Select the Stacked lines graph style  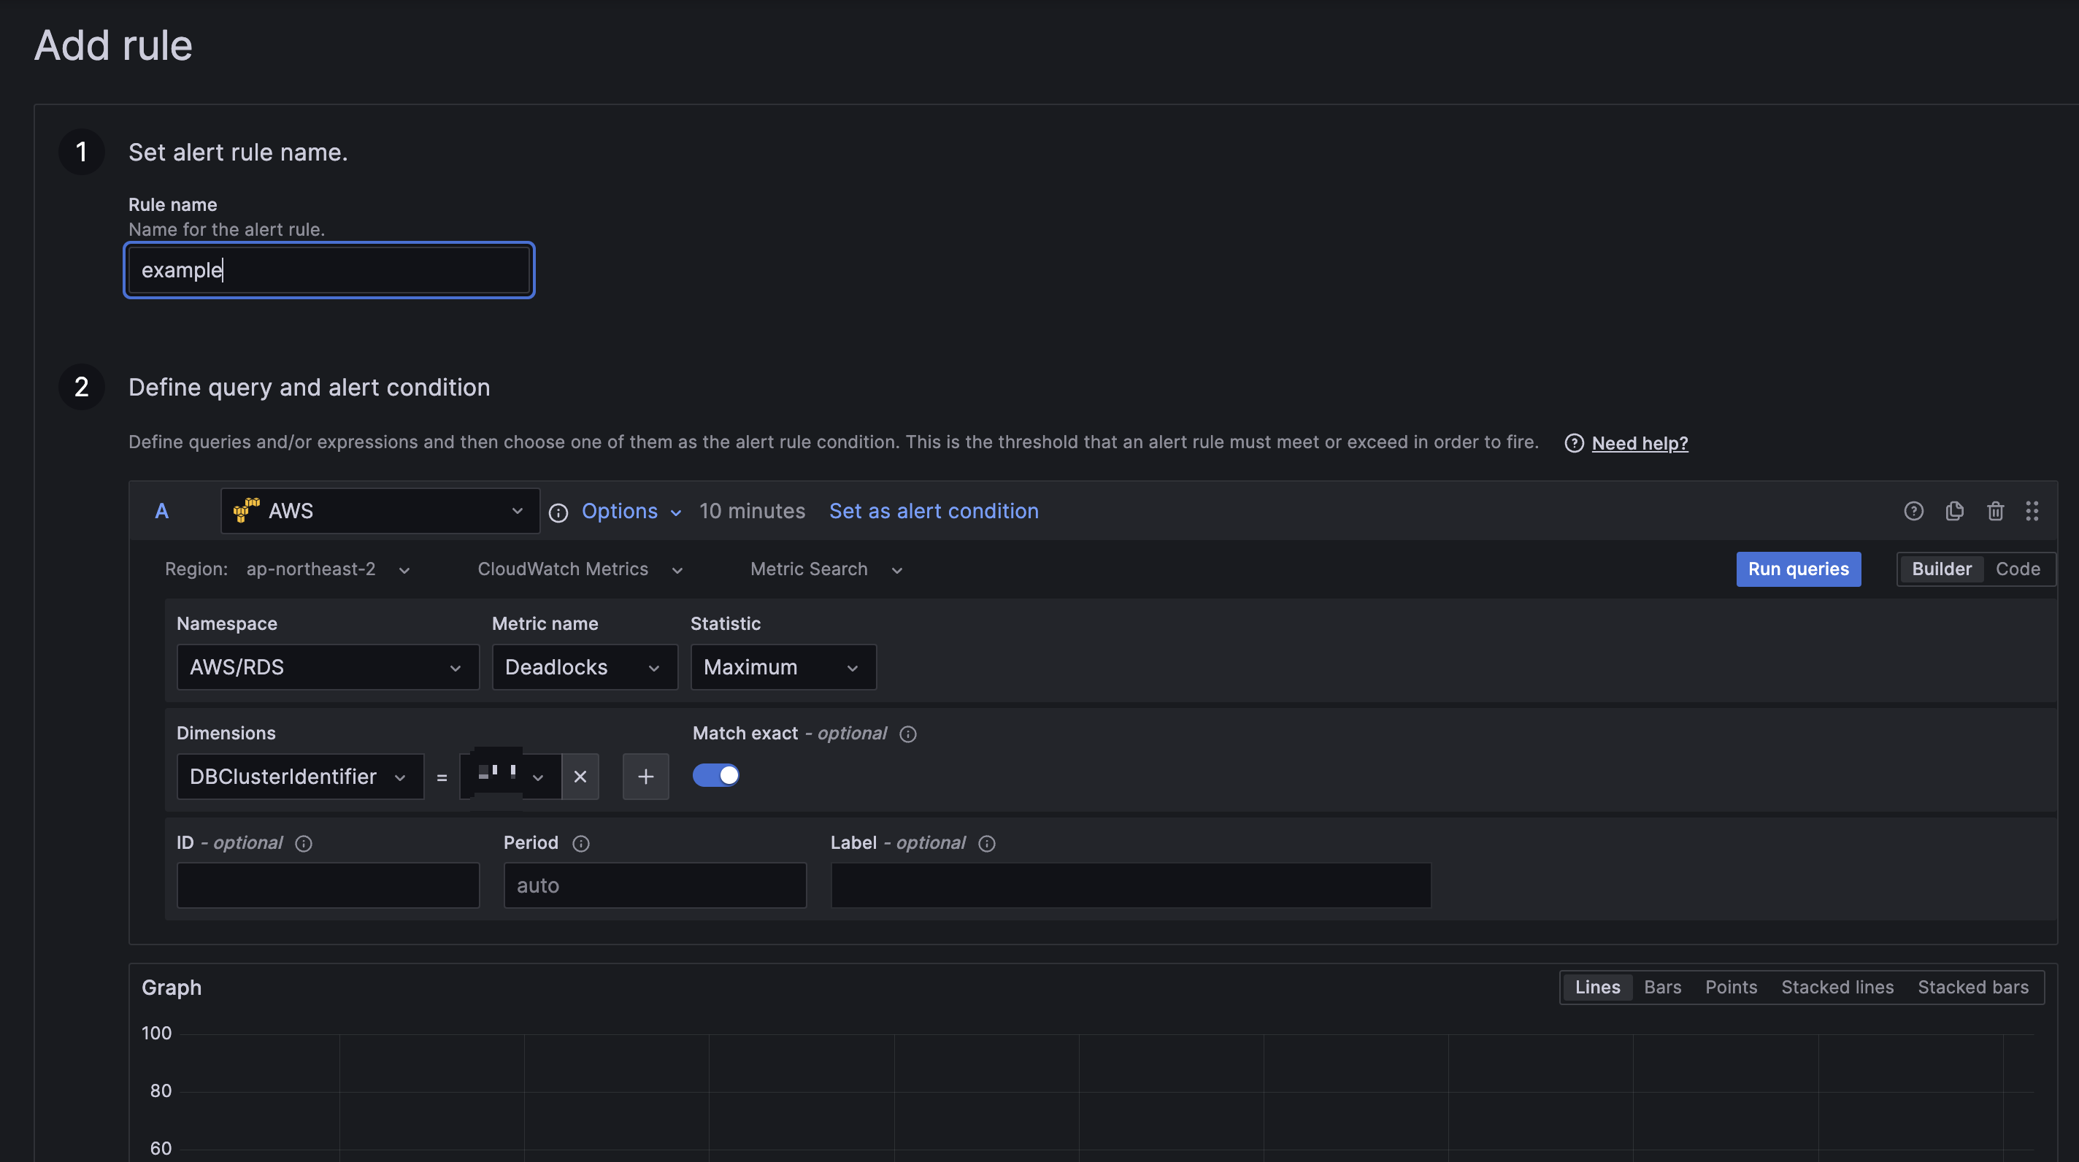tap(1837, 987)
